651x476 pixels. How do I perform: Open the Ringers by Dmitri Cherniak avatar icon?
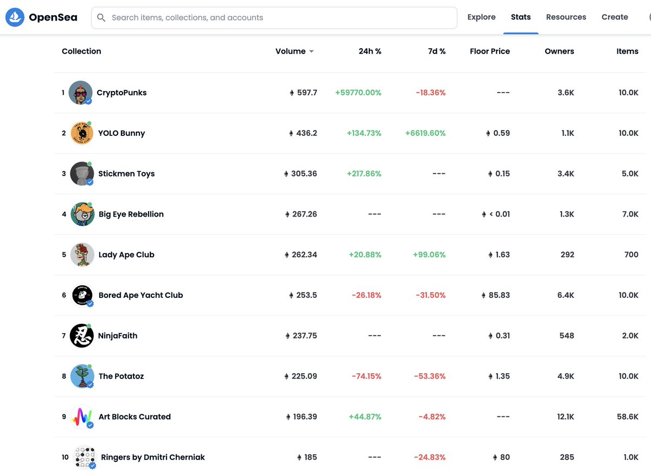coord(85,457)
